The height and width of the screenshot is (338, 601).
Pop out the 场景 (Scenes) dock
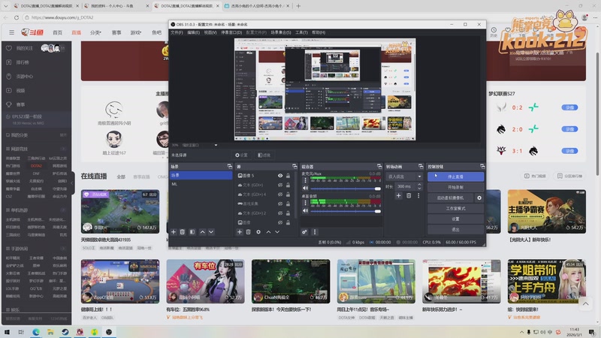[230, 166]
